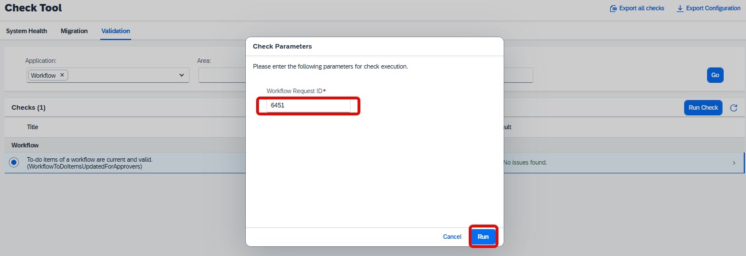Viewport: 746px width, 256px height.
Task: Click the Export Configuration link text
Action: click(713, 9)
